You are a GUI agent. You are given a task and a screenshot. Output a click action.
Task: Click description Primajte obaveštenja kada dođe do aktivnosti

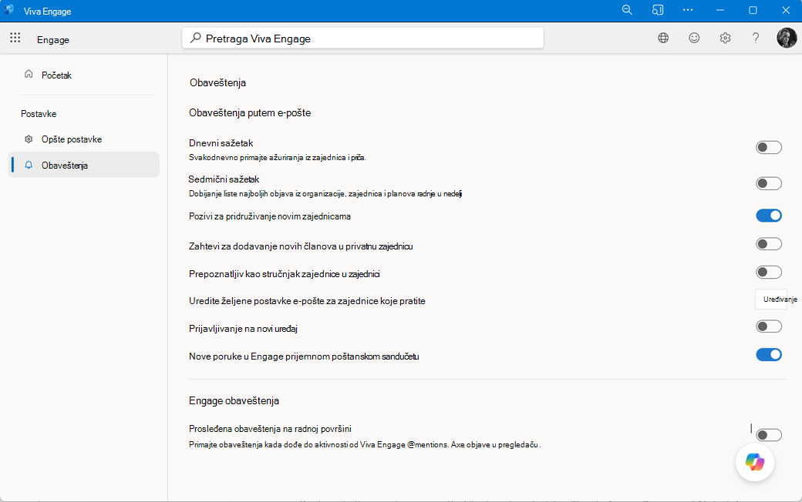pyautogui.click(x=366, y=444)
